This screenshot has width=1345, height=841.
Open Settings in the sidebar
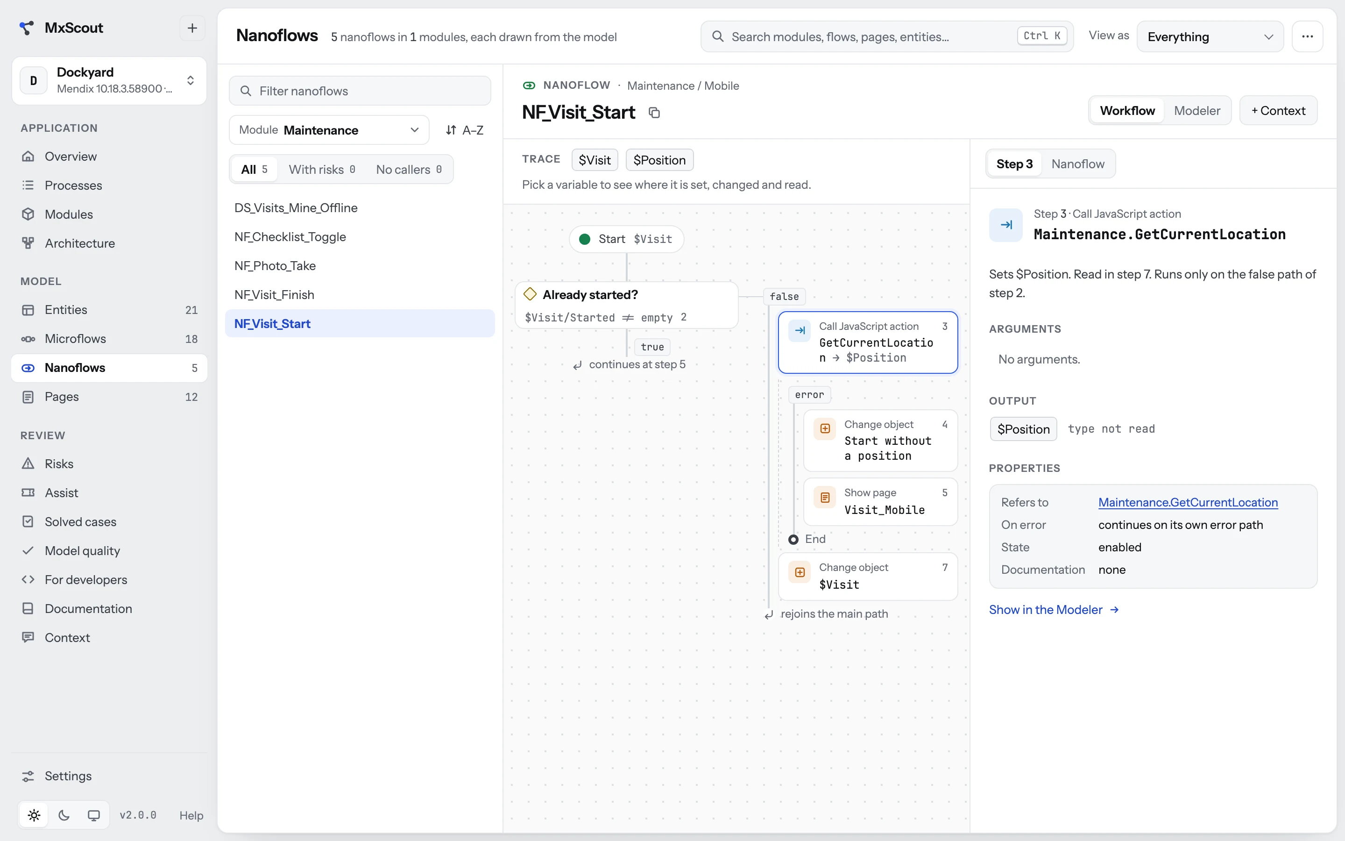[109, 776]
